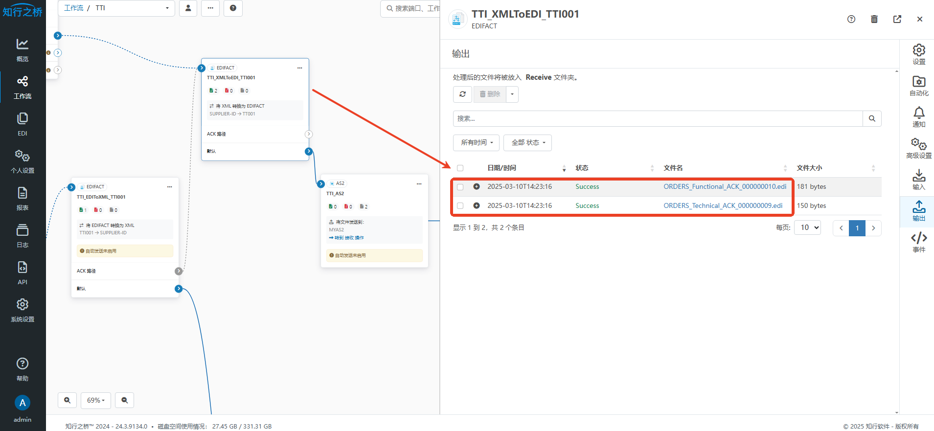The height and width of the screenshot is (431, 934).
Task: Open 日志 logs in the sidebar
Action: pyautogui.click(x=23, y=236)
